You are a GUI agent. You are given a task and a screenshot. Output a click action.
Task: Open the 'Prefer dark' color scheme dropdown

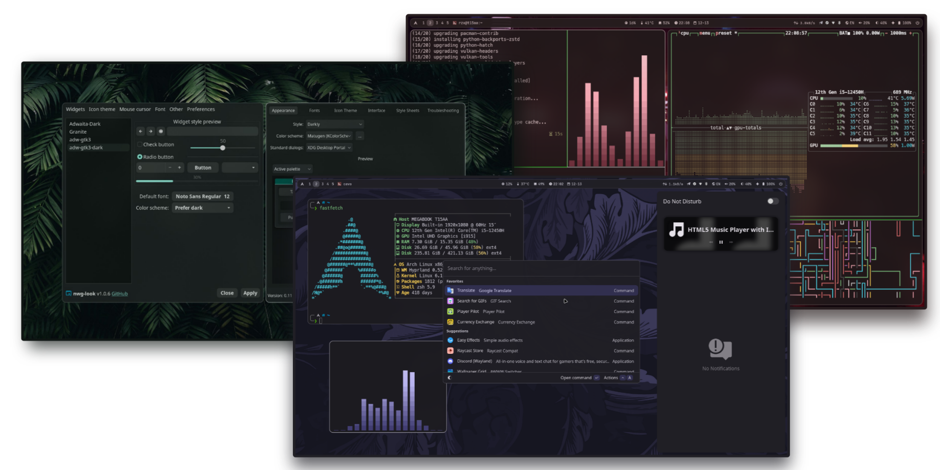pyautogui.click(x=202, y=208)
